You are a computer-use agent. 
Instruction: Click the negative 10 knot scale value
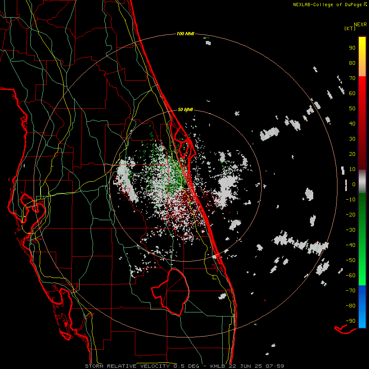[x=351, y=200]
